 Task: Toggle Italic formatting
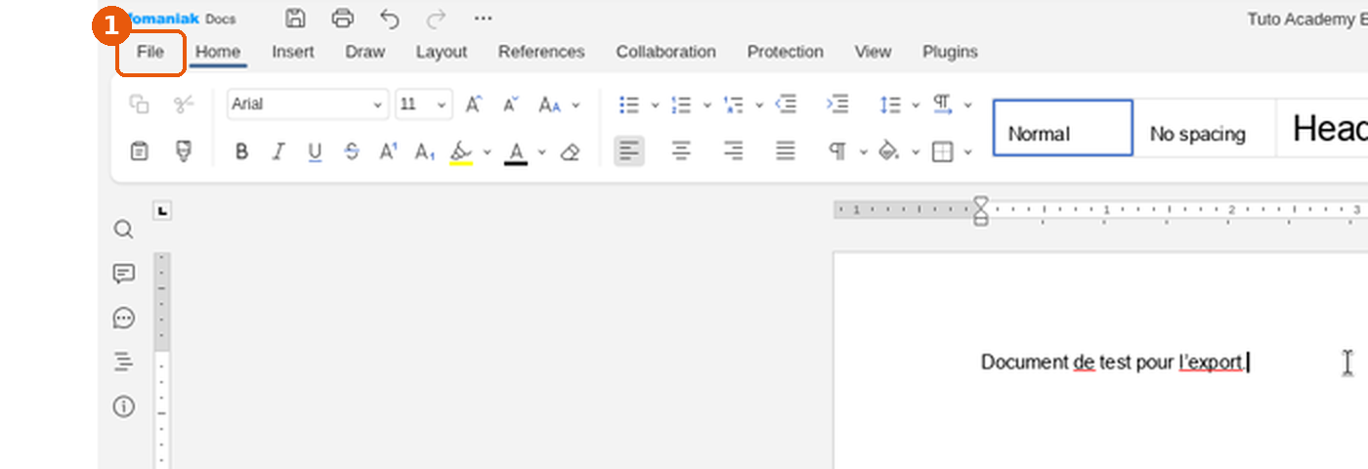pos(278,151)
